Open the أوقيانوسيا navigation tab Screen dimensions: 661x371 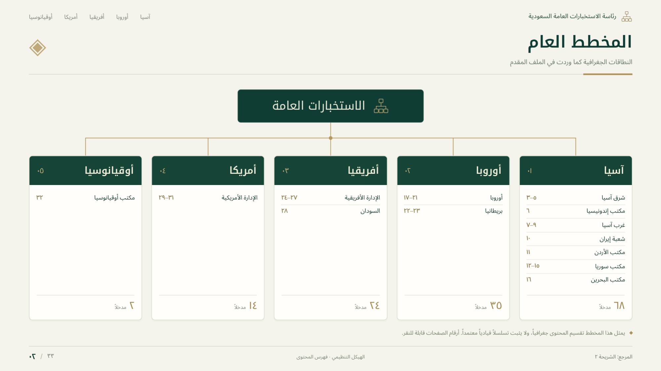tap(41, 17)
